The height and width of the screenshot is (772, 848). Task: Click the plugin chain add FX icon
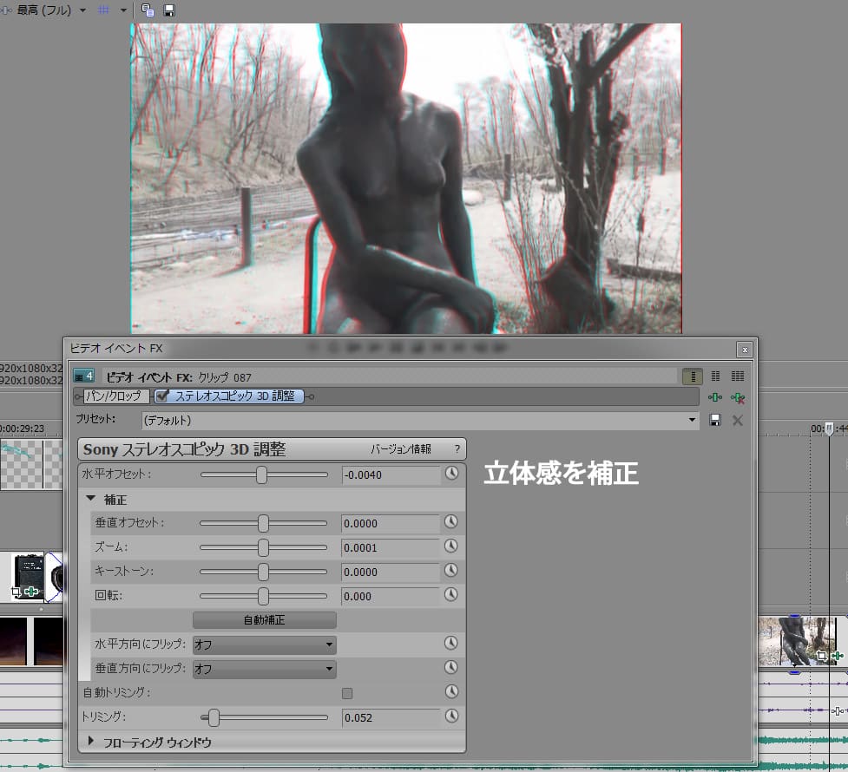pyautogui.click(x=714, y=397)
